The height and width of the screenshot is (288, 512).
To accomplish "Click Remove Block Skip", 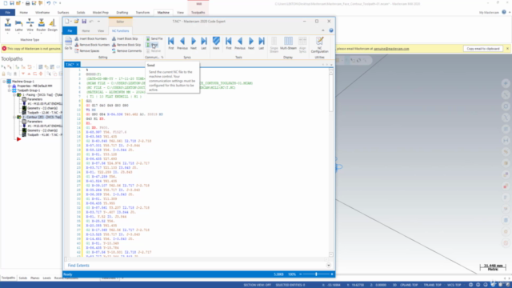I will [126, 45].
